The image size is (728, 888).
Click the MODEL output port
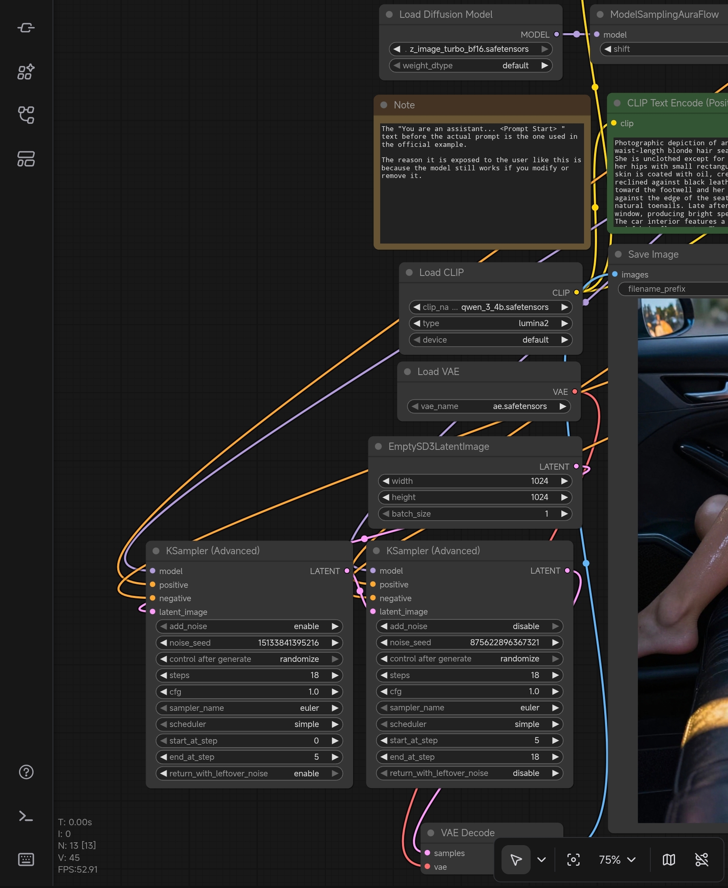point(557,34)
